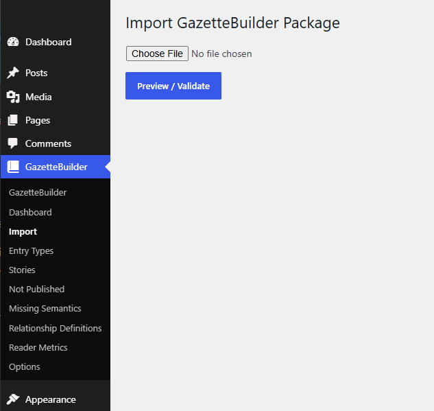Click the GazetteBuilder book icon
434x411 pixels.
(13, 167)
